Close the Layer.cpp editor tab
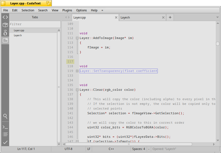This screenshot has height=153, width=221. pos(116,17)
